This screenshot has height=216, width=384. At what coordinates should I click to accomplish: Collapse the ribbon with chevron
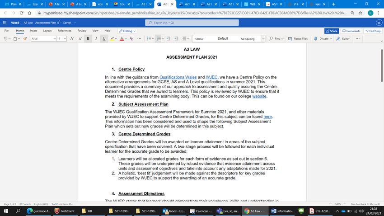(382, 41)
